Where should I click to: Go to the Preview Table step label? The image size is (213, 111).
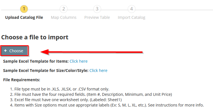pyautogui.click(x=97, y=17)
